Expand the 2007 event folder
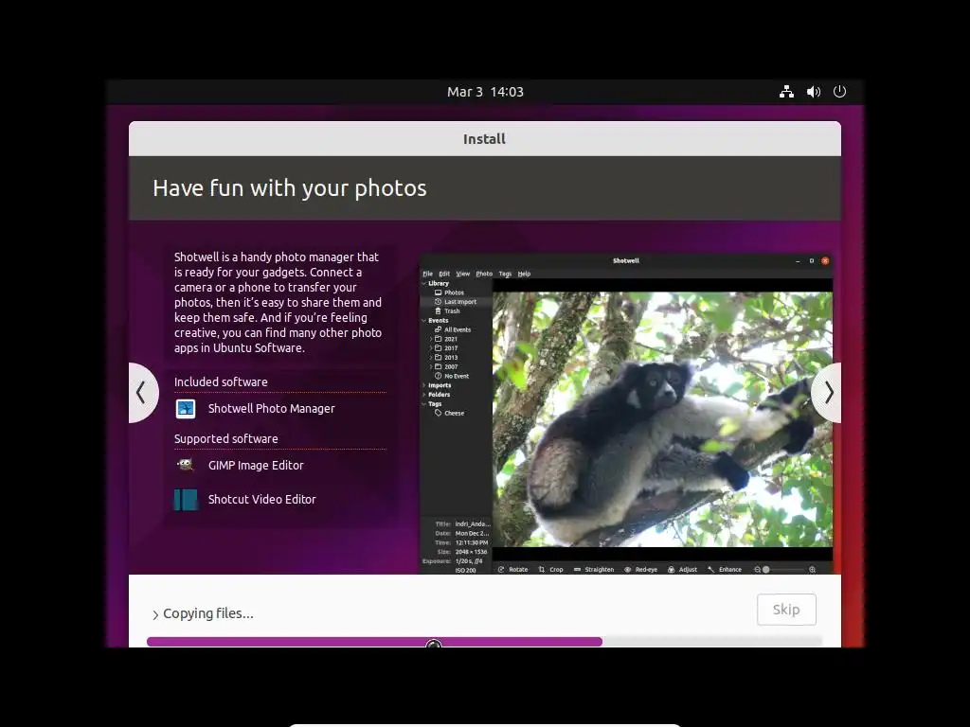970x727 pixels. point(431,366)
